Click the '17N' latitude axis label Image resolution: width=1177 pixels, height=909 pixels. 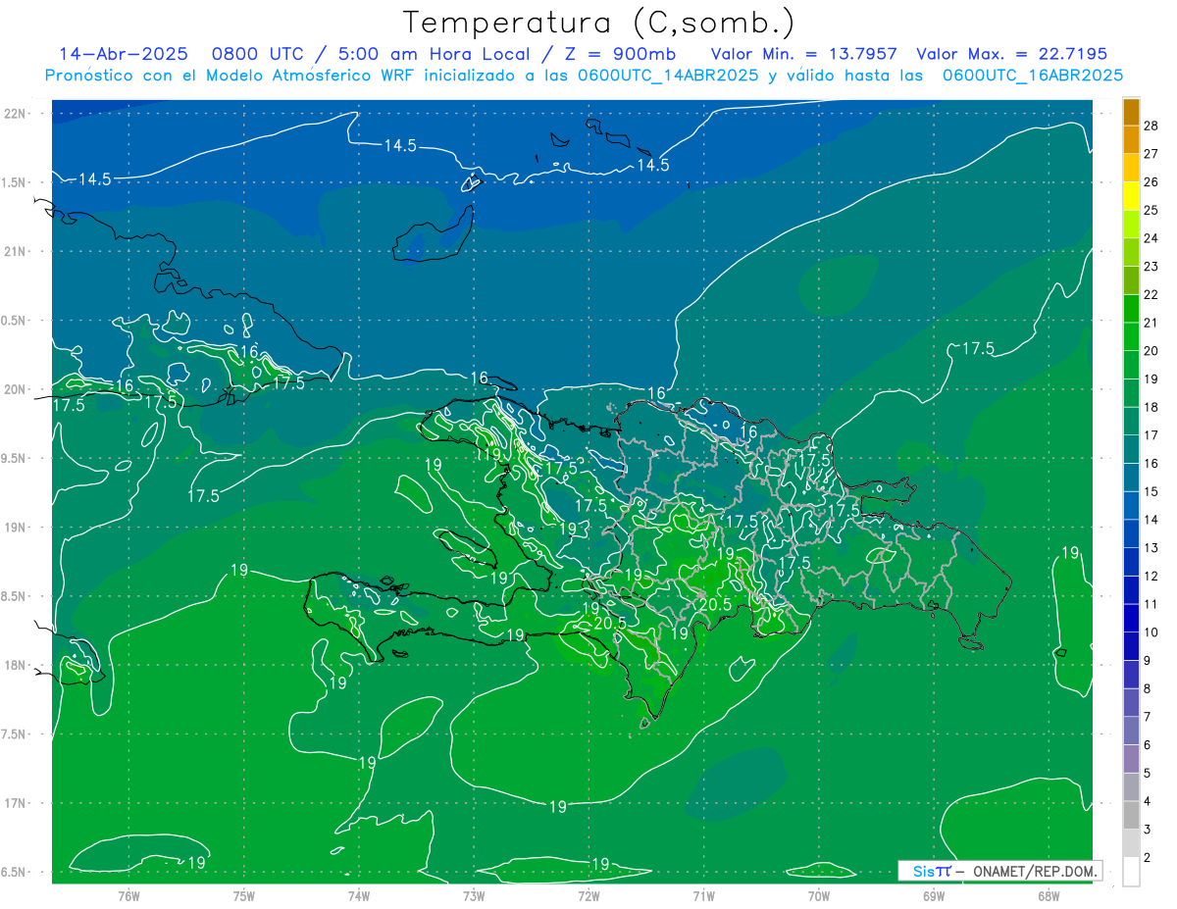(x=15, y=803)
